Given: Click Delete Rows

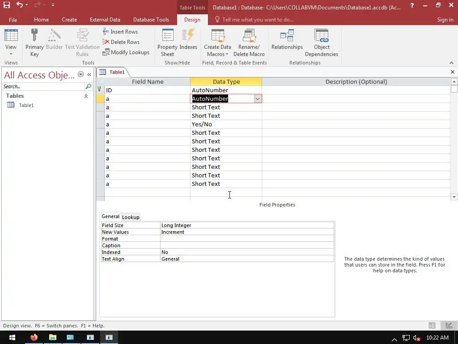Looking at the screenshot, I should pyautogui.click(x=121, y=42).
